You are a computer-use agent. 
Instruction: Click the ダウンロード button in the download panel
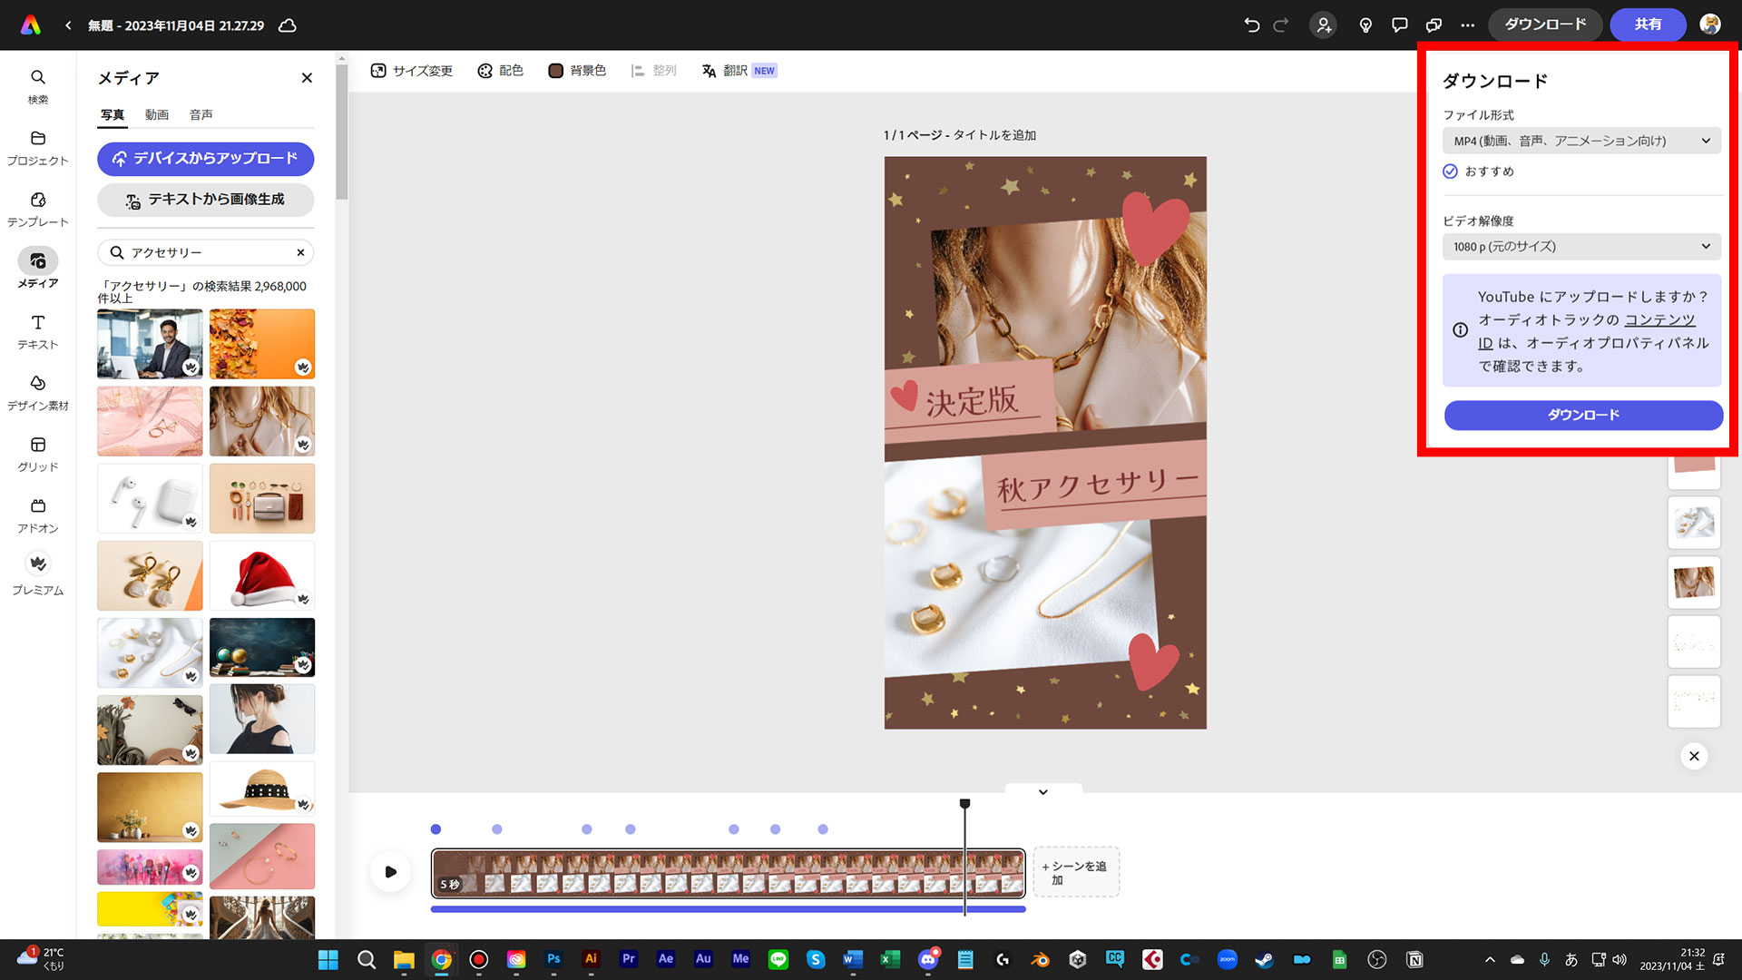[1582, 415]
